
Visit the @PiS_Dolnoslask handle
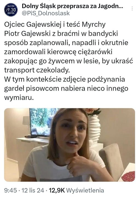46,13
